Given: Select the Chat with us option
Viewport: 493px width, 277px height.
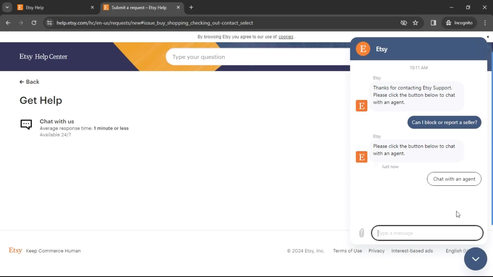Looking at the screenshot, I should pyautogui.click(x=74, y=128).
